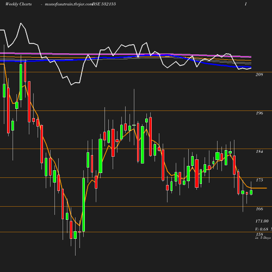
Task: Click the last green candle at chart's right end
Action: [251, 192]
